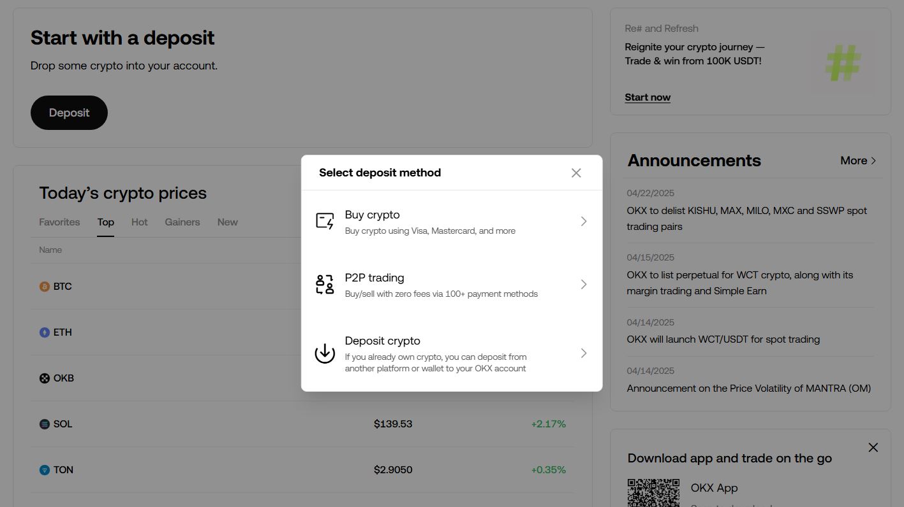
Task: Click the SOL coin icon
Action: click(x=45, y=424)
